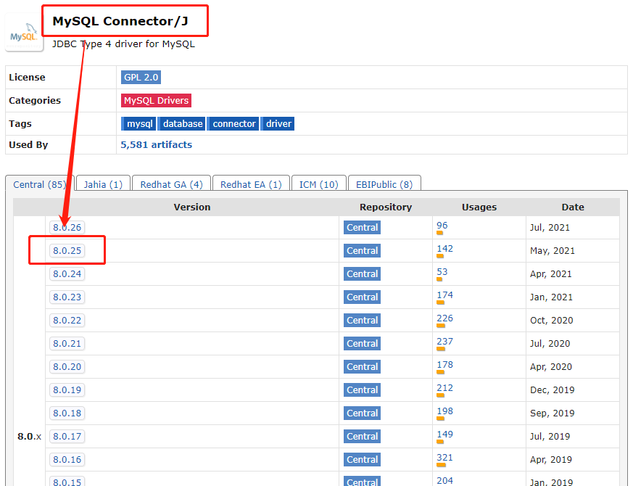
Task: Click the Central badge for 8.0.23
Action: (362, 297)
